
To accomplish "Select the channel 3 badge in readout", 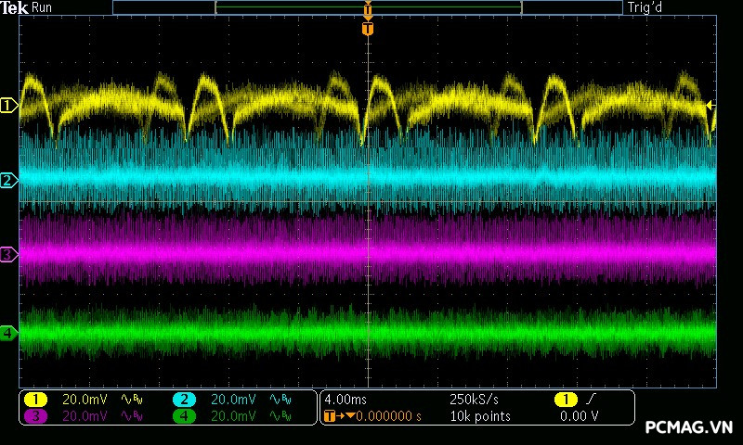I will point(36,416).
